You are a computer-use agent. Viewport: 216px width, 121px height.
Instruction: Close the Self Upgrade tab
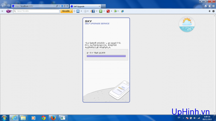[99, 6]
